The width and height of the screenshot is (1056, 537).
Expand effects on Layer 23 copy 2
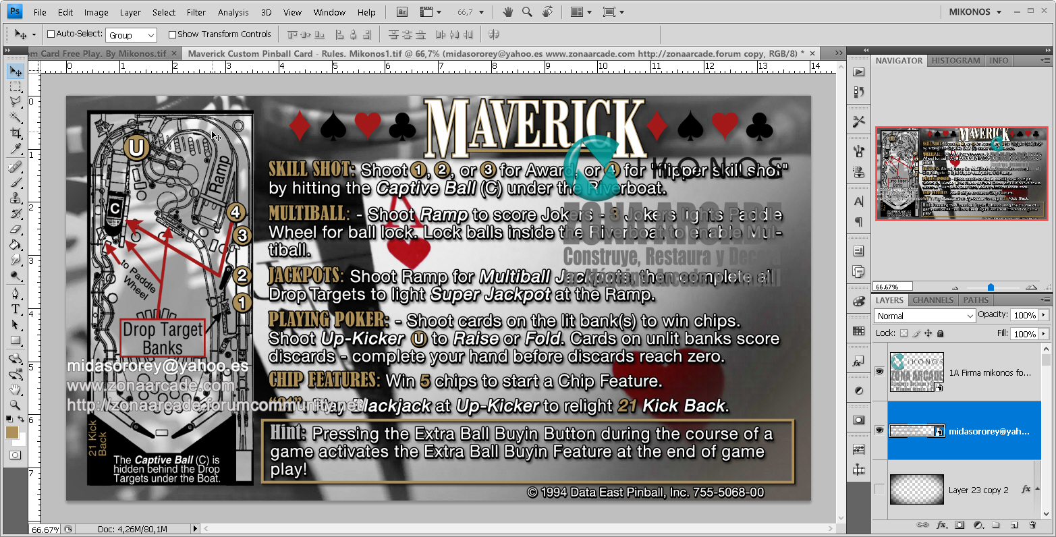1036,489
